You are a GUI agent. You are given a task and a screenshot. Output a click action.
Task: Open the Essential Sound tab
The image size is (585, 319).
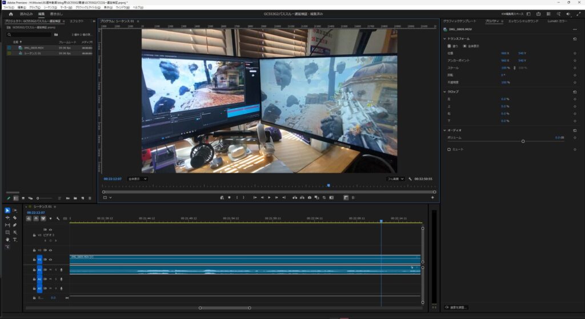[x=523, y=21]
